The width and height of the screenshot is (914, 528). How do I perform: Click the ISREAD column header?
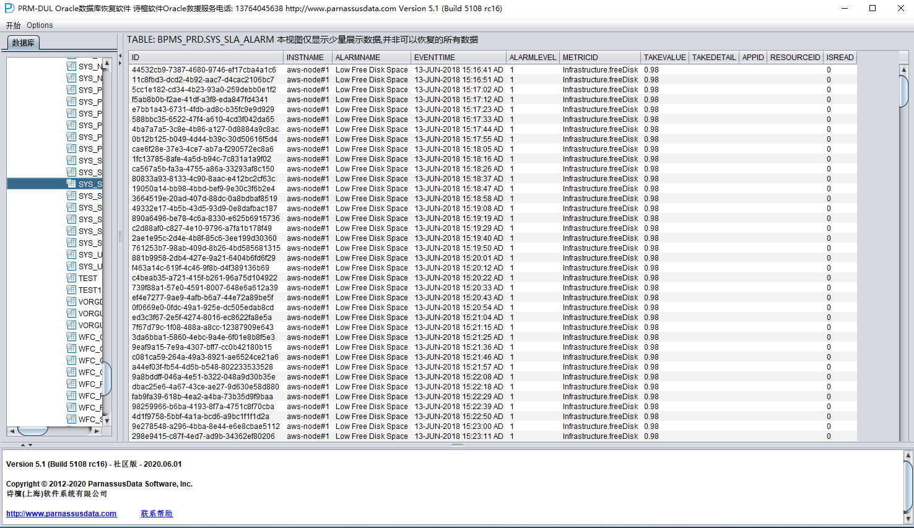840,57
